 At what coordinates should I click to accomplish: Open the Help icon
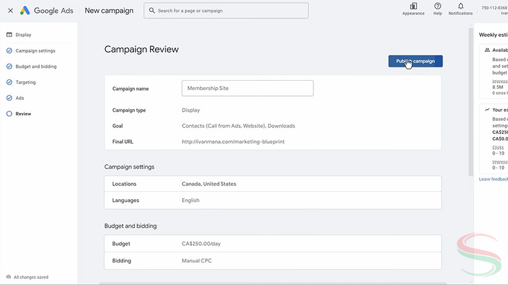pos(438,7)
